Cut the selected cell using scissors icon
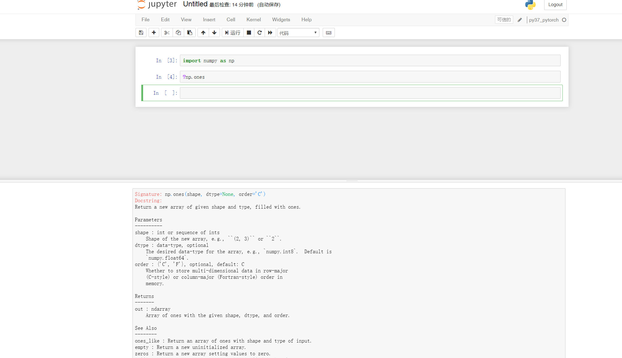Image resolution: width=622 pixels, height=358 pixels. pyautogui.click(x=167, y=32)
